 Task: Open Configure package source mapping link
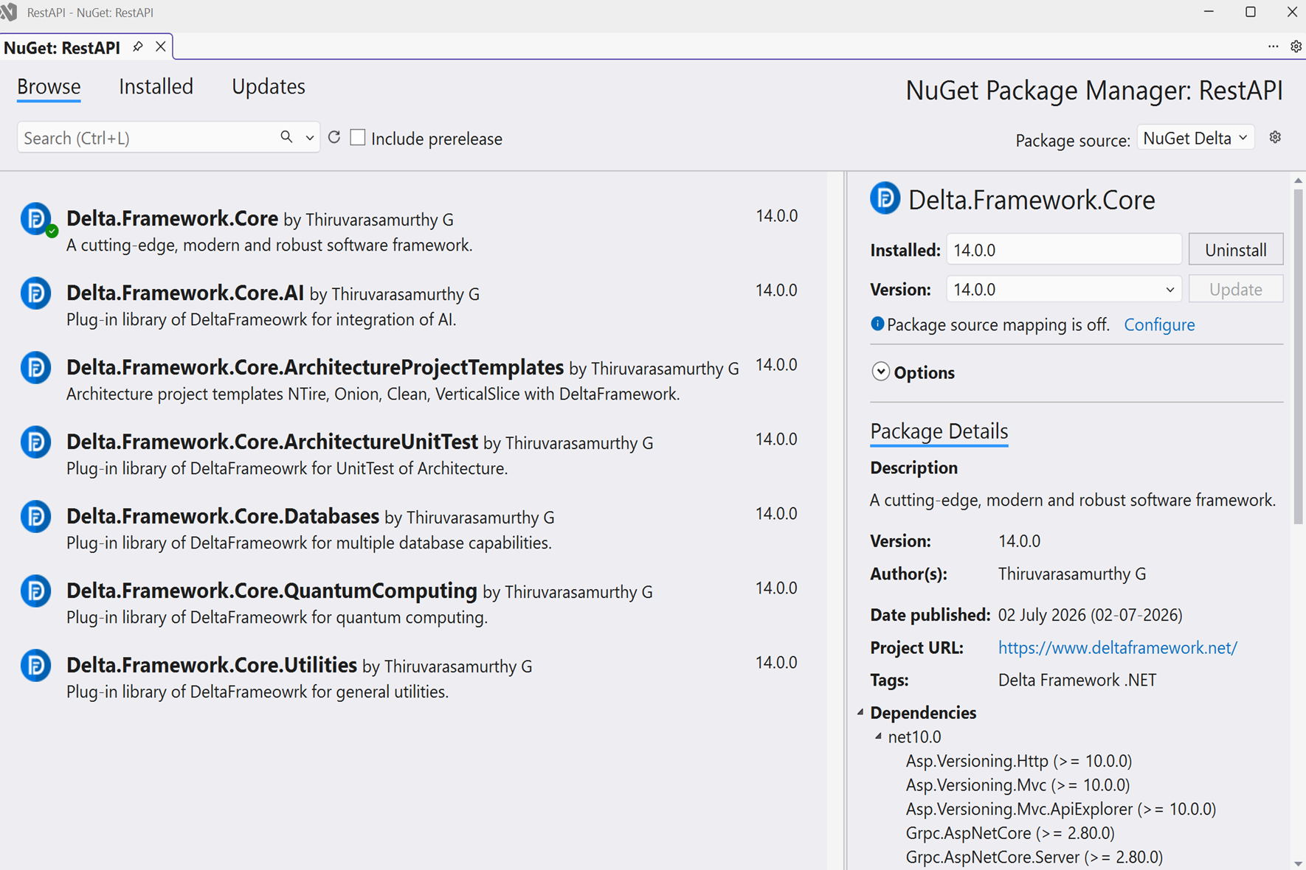(x=1158, y=324)
